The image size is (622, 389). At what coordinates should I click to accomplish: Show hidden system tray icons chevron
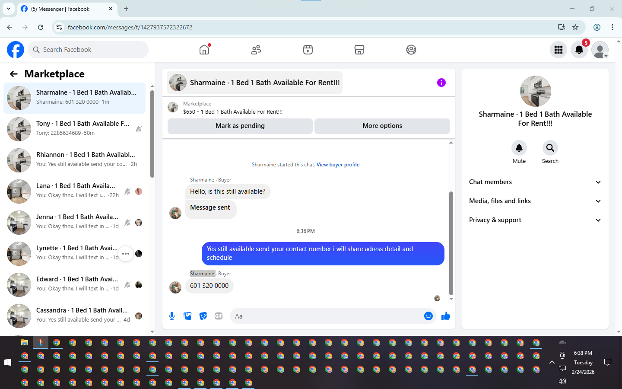552,362
